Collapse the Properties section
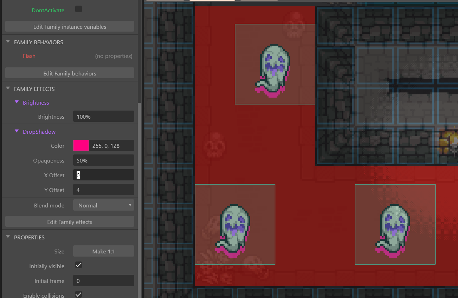Image resolution: width=458 pixels, height=298 pixels. [8, 237]
